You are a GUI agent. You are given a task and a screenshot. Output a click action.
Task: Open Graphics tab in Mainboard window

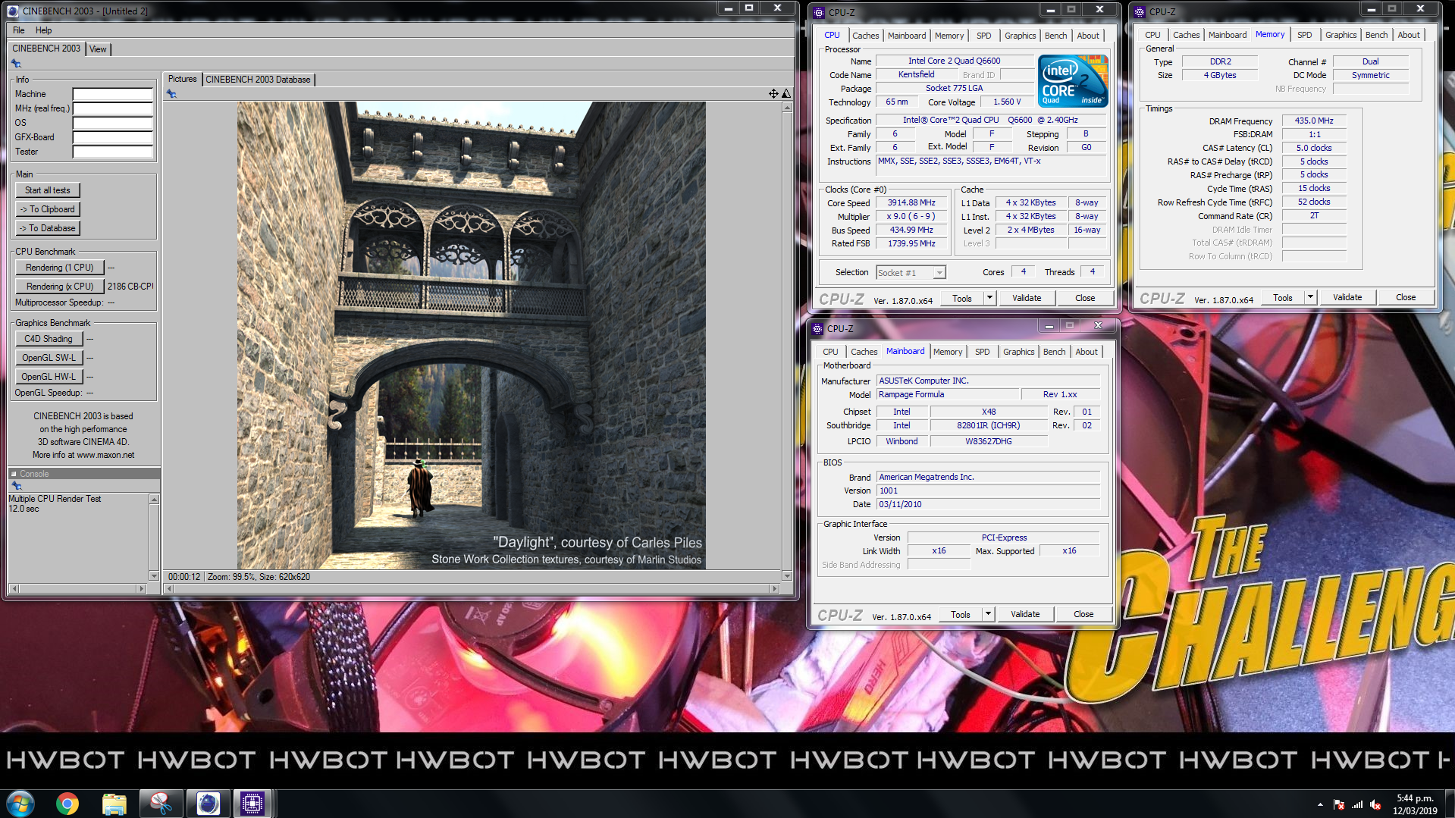[x=1018, y=352]
